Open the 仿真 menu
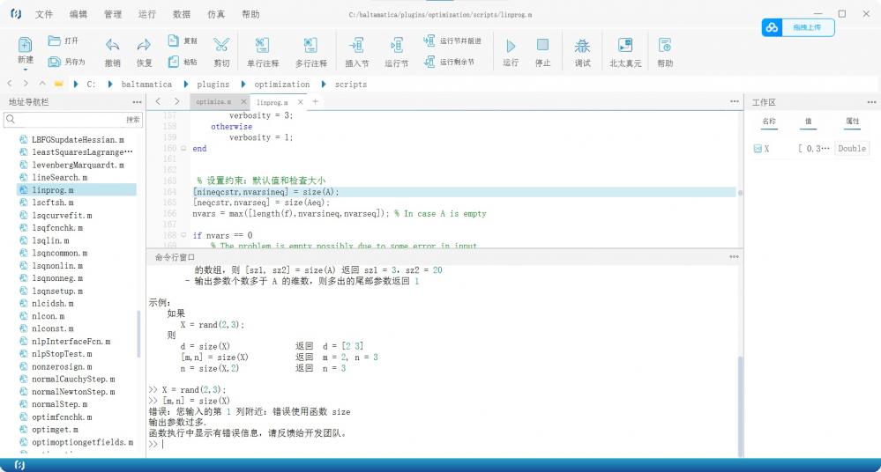Image resolution: width=881 pixels, height=472 pixels. point(216,15)
